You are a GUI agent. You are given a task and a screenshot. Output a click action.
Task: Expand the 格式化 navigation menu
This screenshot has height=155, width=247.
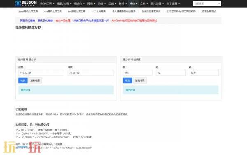[x=79, y=4]
